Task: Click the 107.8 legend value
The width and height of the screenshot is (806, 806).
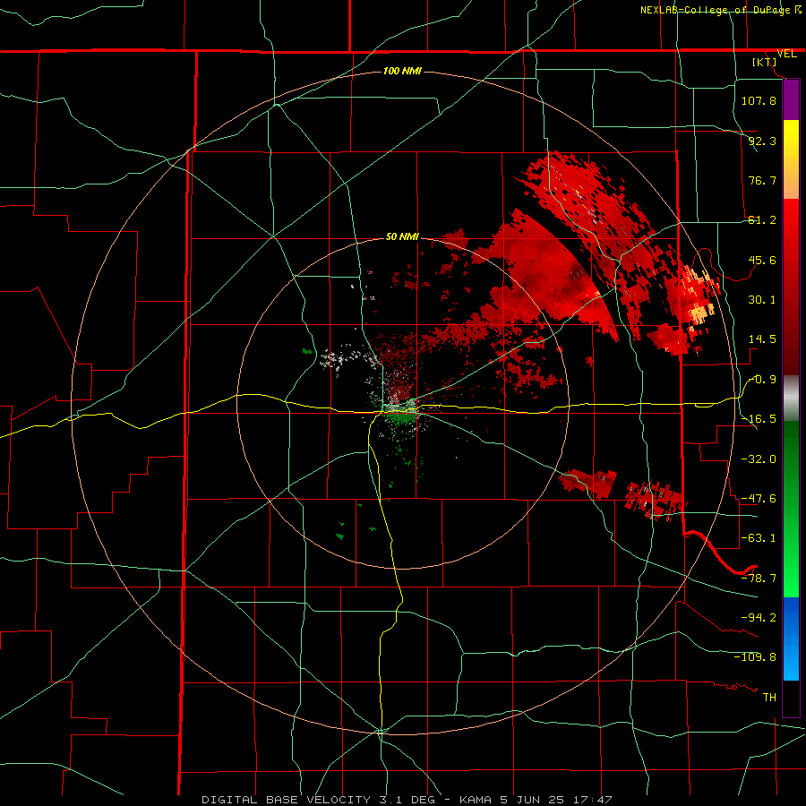Action: [x=759, y=100]
